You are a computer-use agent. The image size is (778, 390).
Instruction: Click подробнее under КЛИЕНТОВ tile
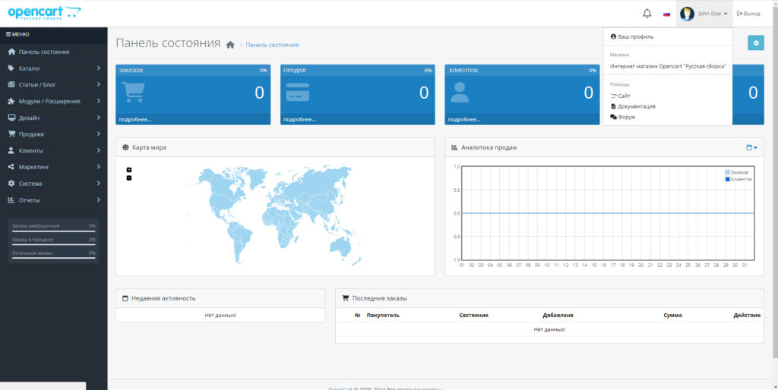[x=464, y=119]
